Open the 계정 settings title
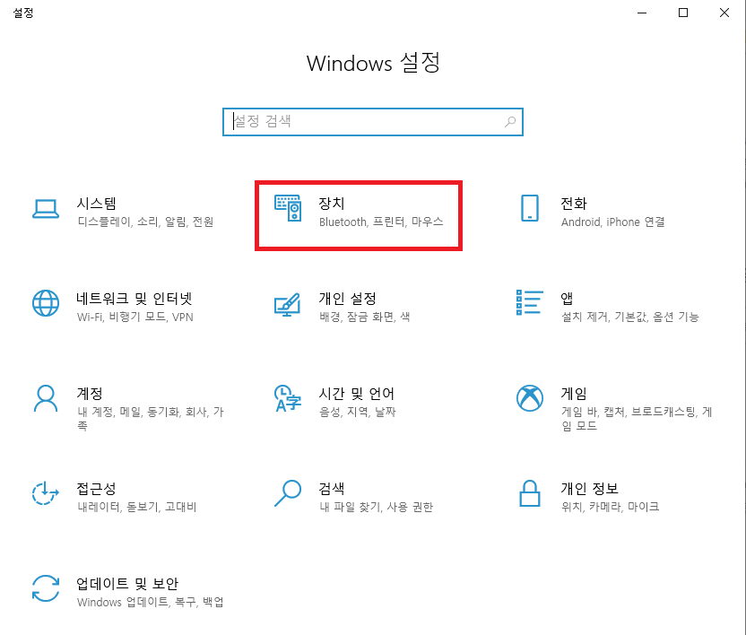The width and height of the screenshot is (746, 635). coord(90,394)
